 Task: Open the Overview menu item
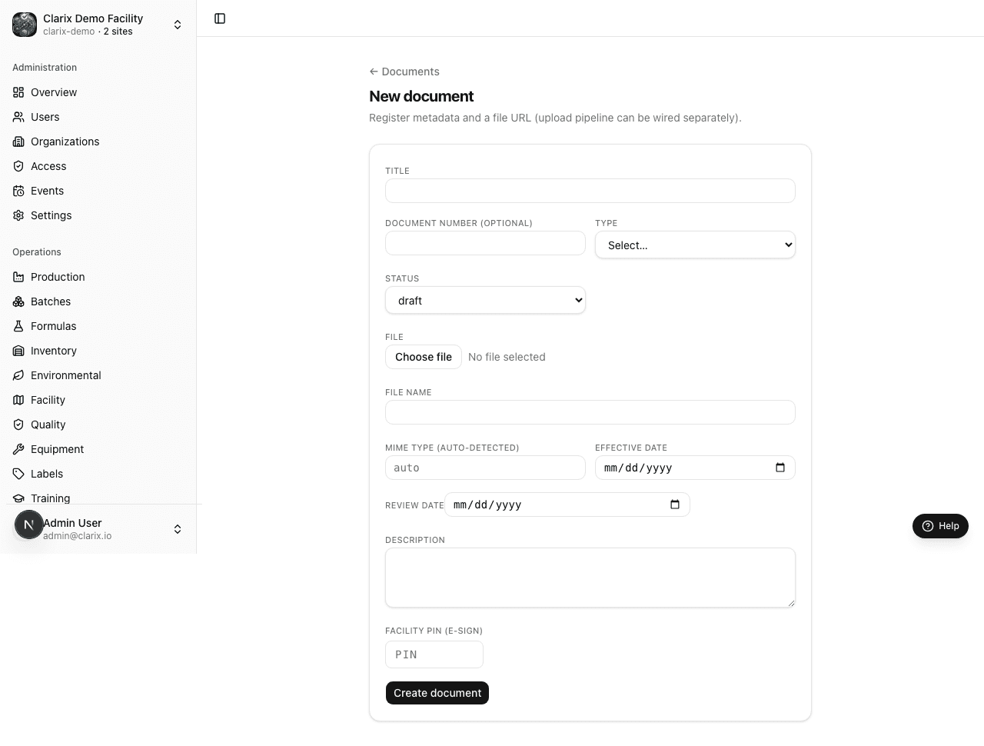tap(98, 92)
